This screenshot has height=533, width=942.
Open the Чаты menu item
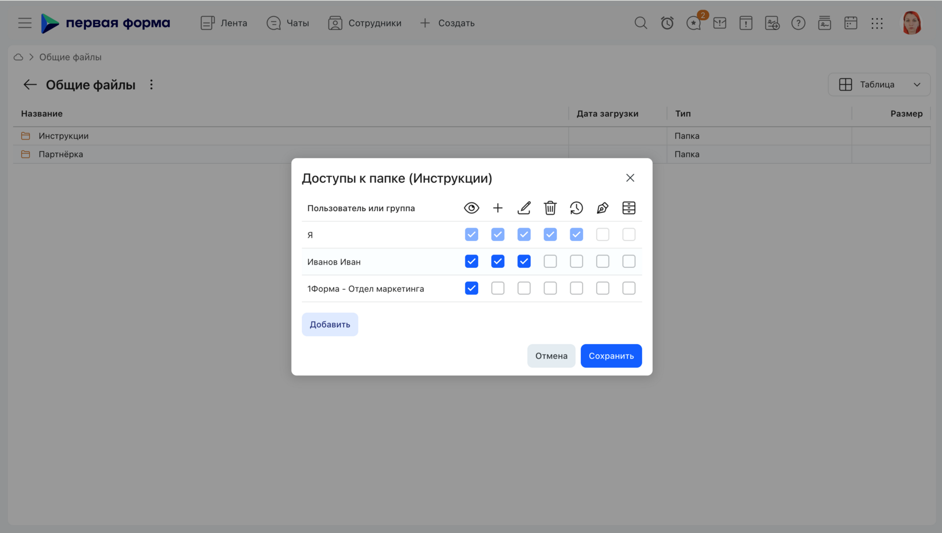288,23
